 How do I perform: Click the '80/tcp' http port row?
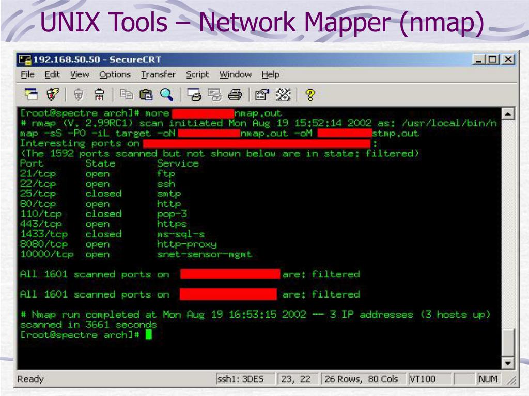[x=101, y=204]
